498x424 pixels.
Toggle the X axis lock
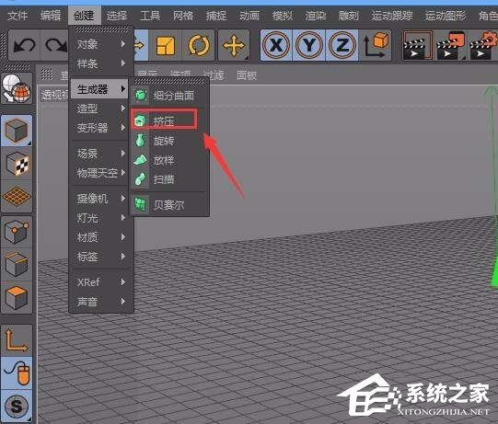coord(276,45)
